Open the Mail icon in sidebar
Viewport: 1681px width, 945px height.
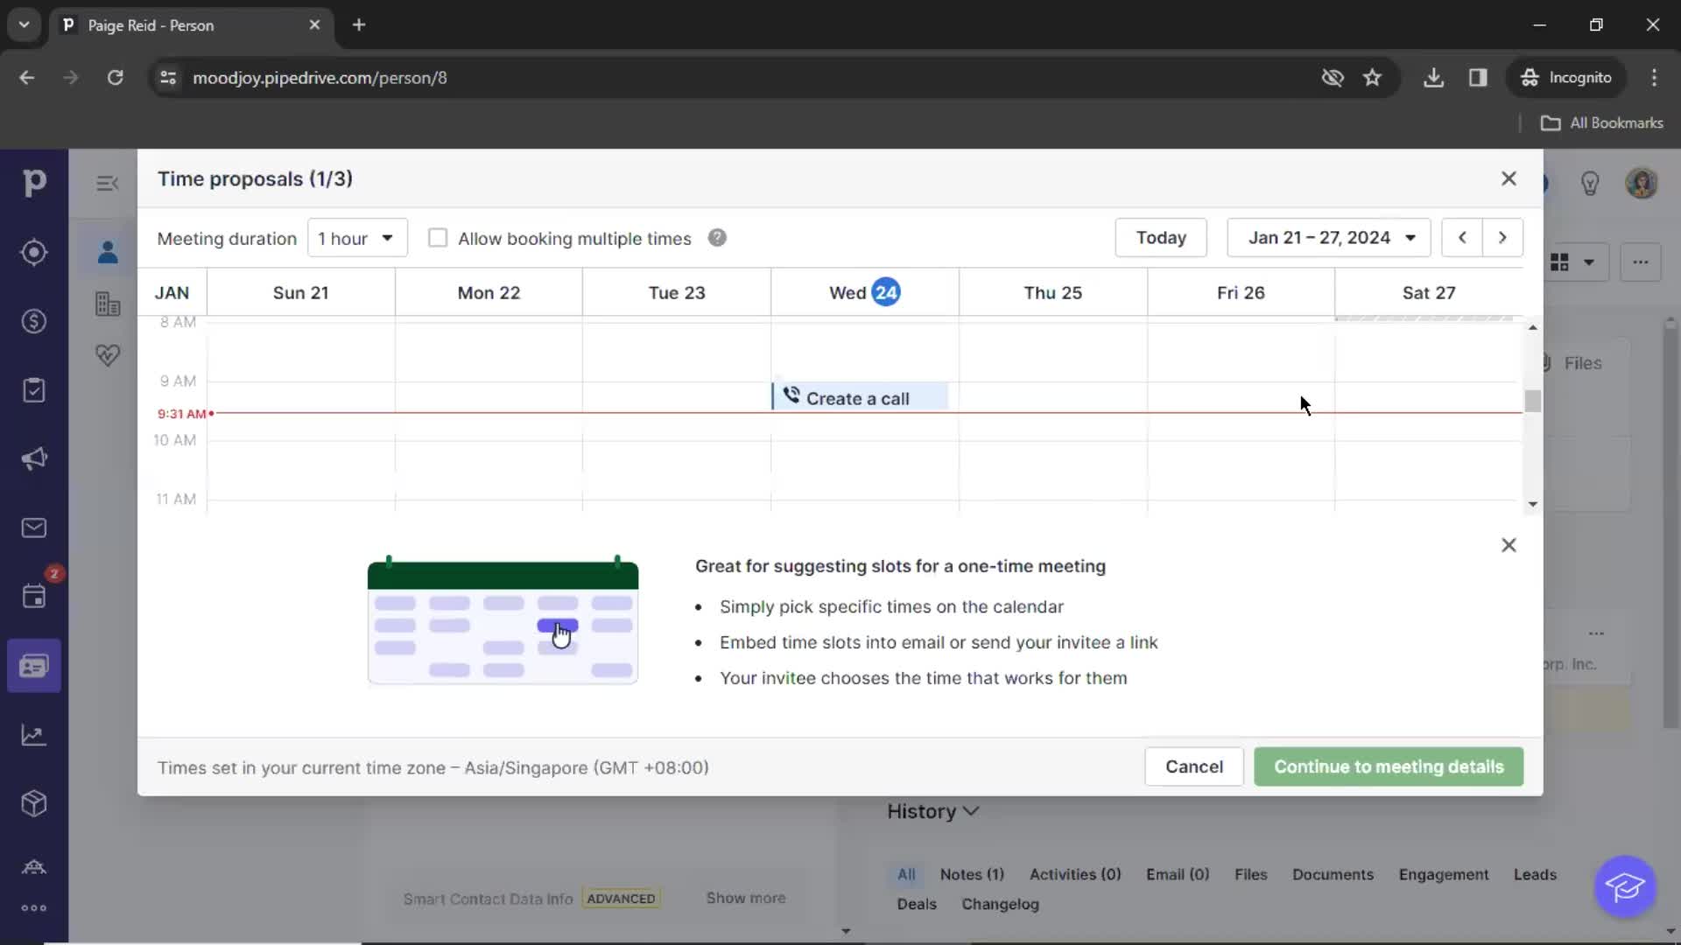point(33,528)
